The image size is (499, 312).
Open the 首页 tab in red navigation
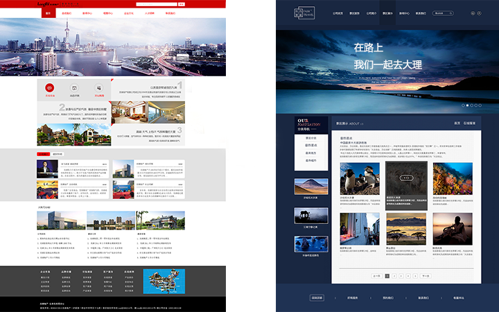(48, 12)
